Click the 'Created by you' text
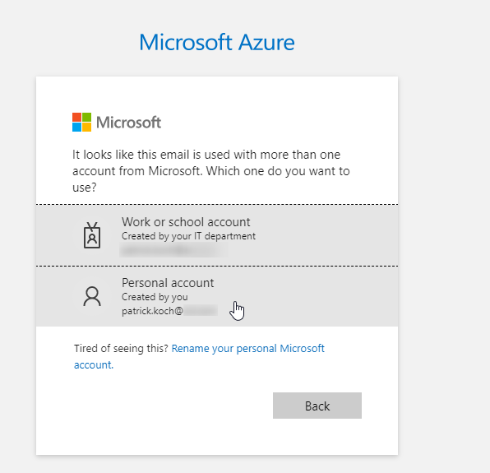Viewport: 490px width, 473px height. (155, 297)
